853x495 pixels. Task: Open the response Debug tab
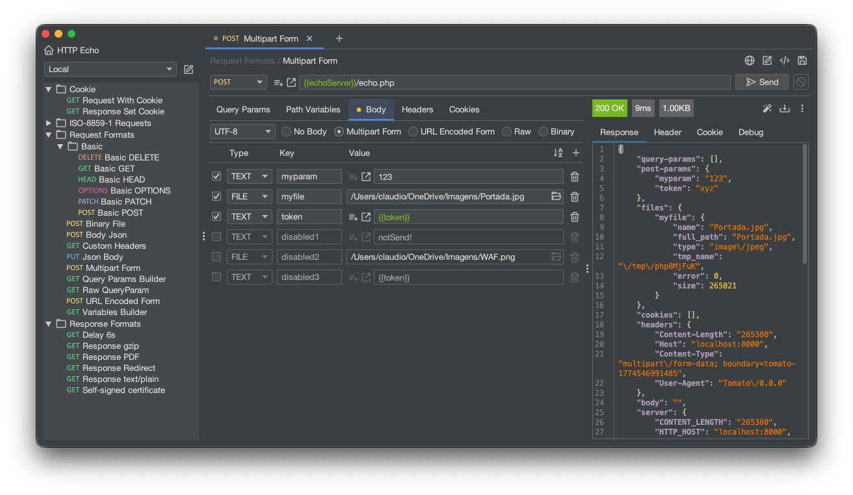coord(751,132)
